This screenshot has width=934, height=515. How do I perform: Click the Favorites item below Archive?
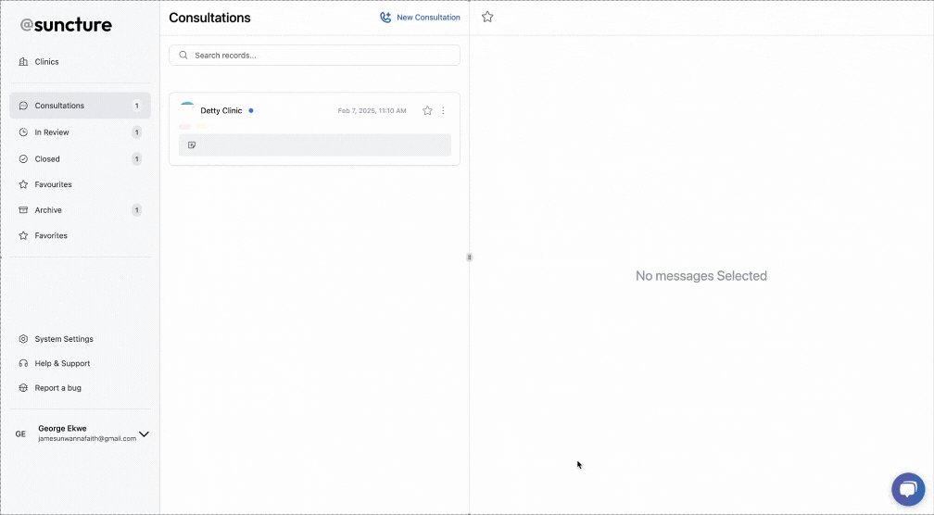(x=51, y=235)
